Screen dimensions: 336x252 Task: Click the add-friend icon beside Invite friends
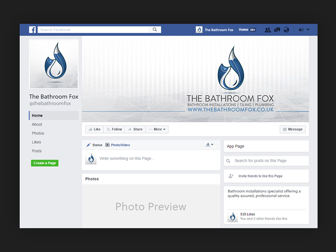231,176
